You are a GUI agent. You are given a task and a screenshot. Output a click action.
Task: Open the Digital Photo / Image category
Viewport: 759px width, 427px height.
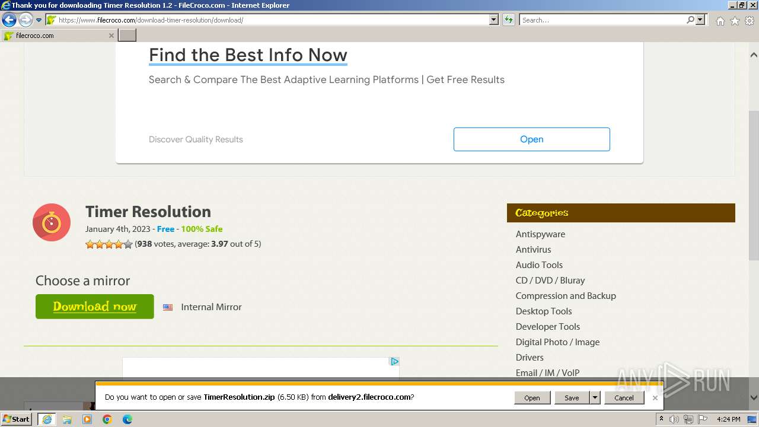pos(557,342)
